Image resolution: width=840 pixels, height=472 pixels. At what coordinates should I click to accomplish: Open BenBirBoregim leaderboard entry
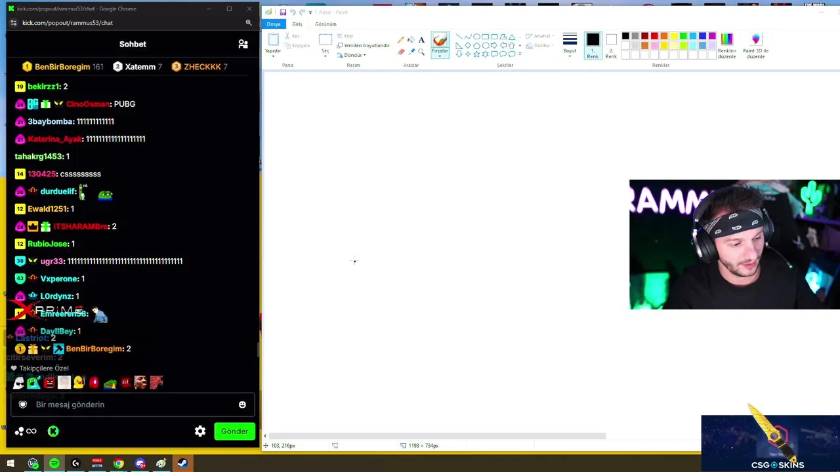pos(63,67)
